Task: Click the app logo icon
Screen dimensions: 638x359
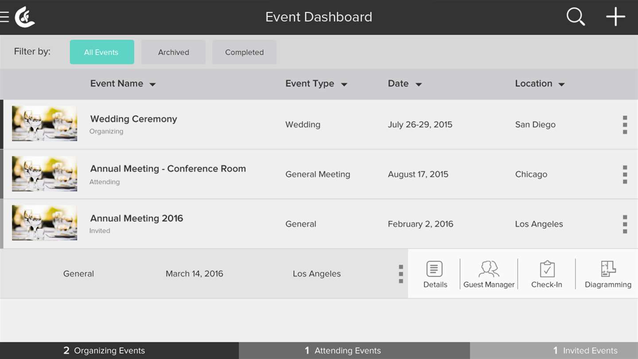Action: pos(24,17)
